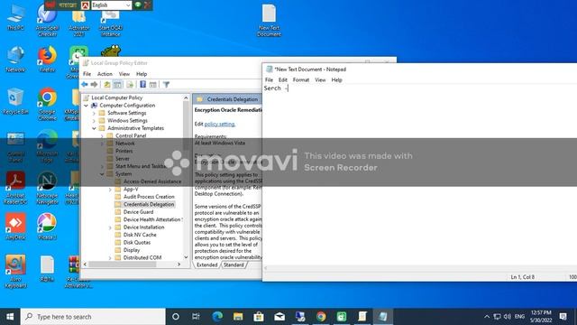
Task: Click the policy setting link
Action: (x=220, y=125)
